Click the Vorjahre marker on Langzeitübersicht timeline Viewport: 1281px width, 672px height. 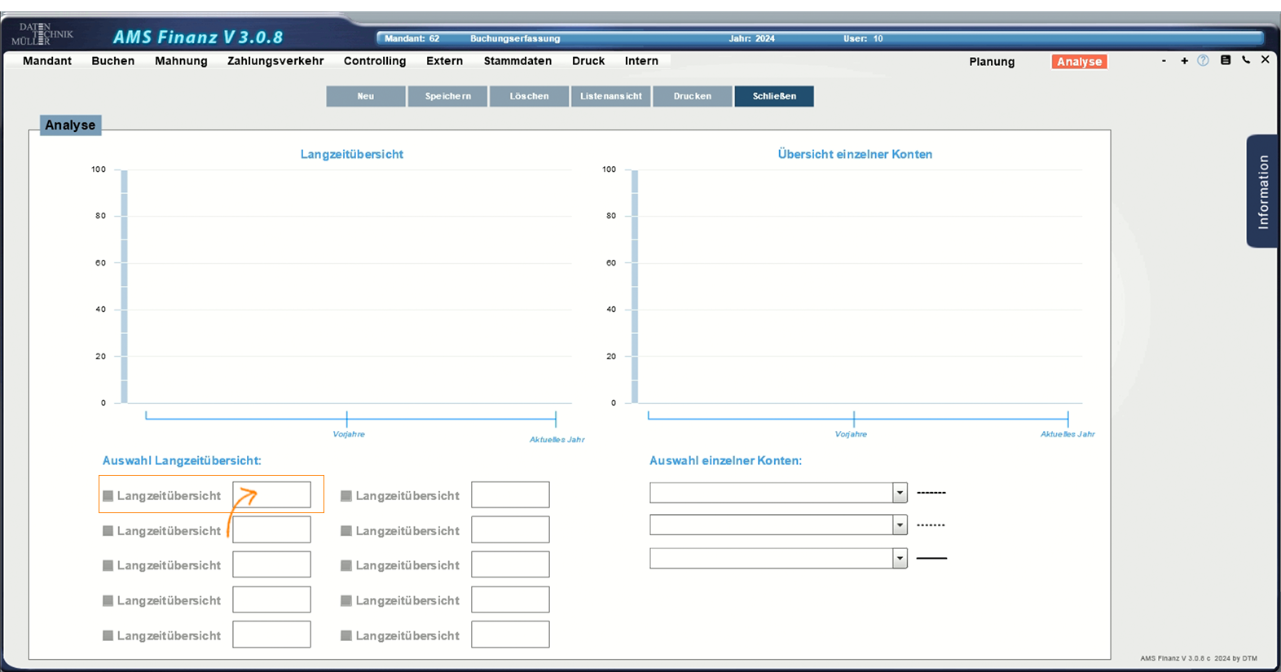(347, 419)
